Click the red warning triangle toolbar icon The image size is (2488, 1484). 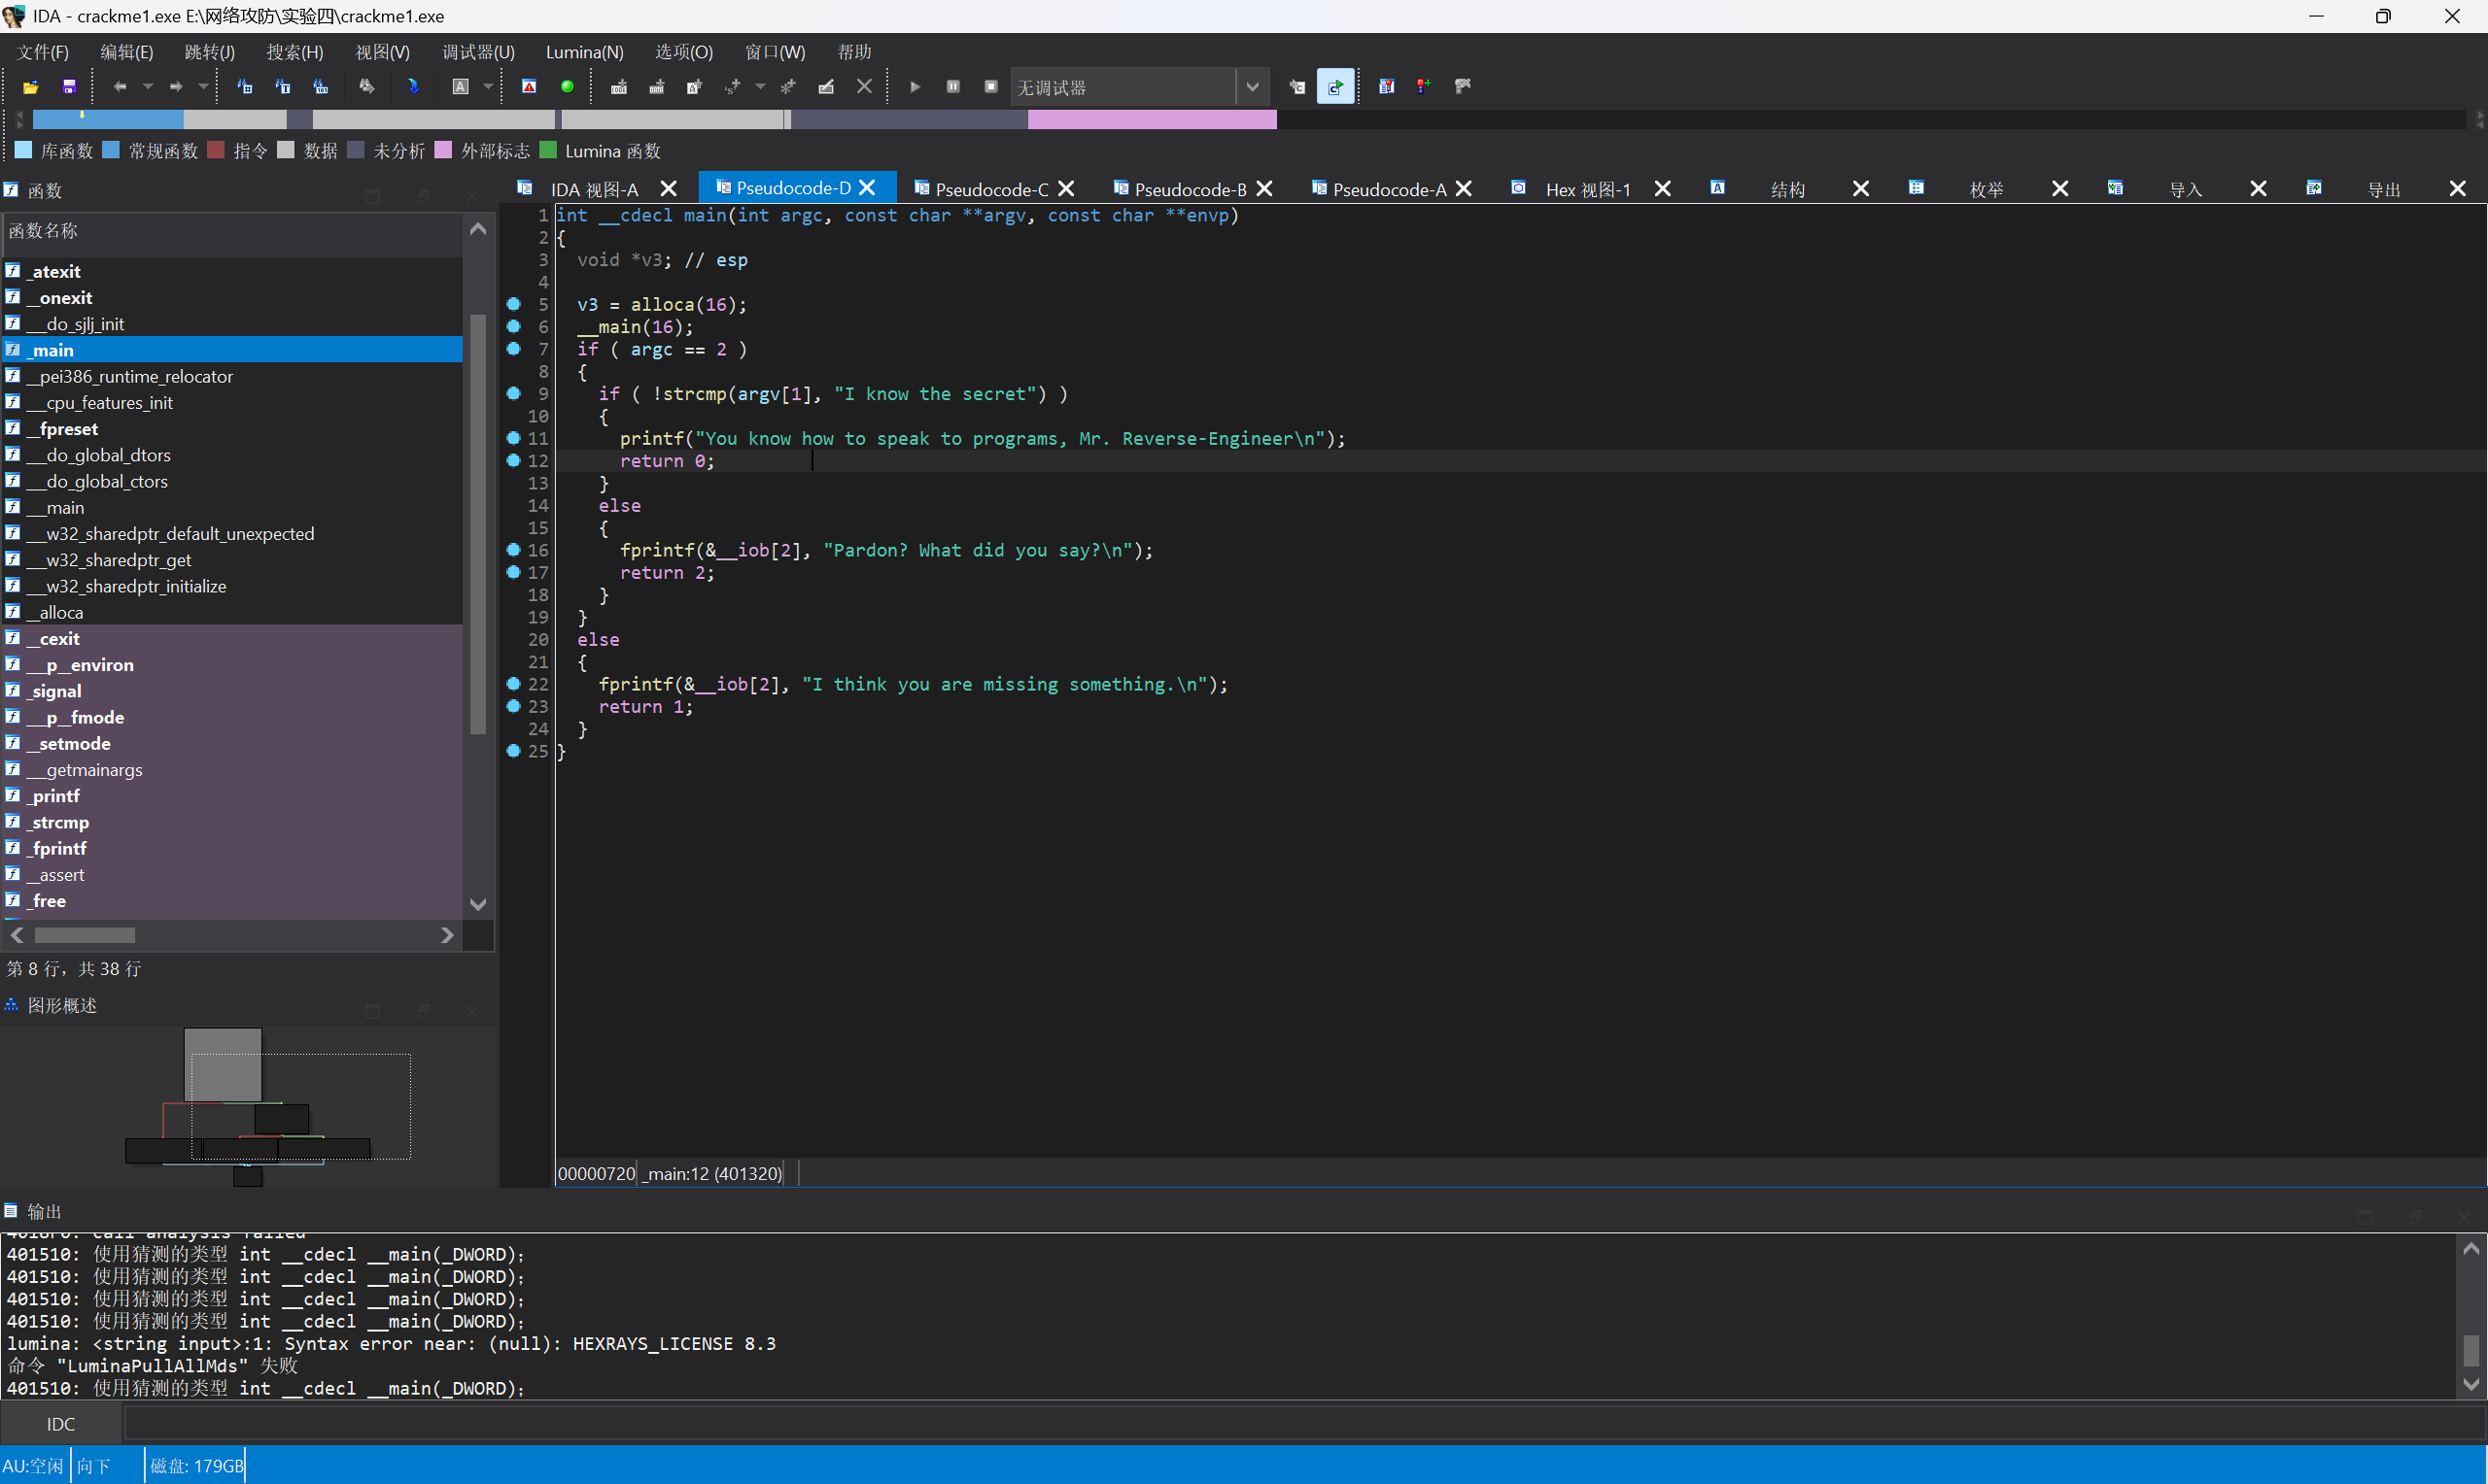coord(530,87)
